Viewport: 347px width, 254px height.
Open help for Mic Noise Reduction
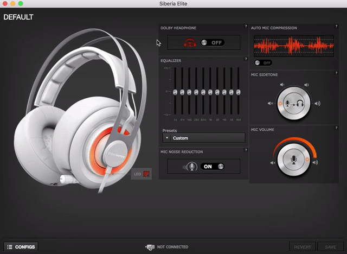pos(246,150)
